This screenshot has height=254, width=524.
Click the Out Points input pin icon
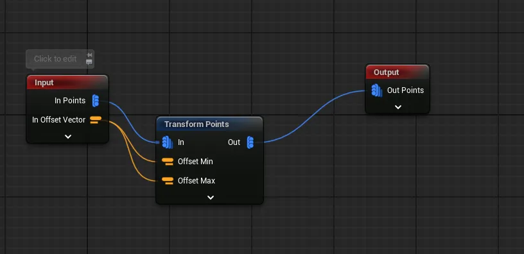pyautogui.click(x=376, y=90)
